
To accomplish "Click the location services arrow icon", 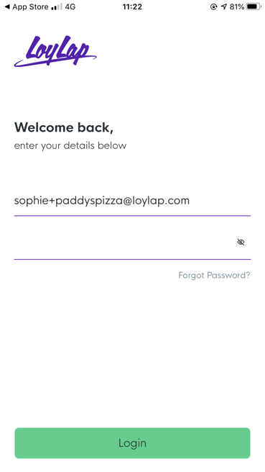I will pos(223,6).
